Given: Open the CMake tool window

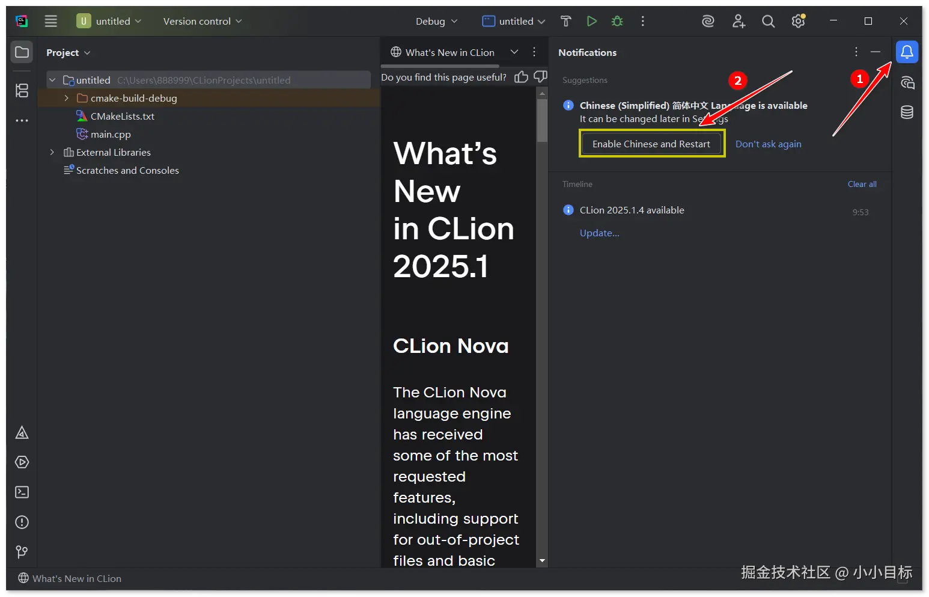Looking at the screenshot, I should pyautogui.click(x=22, y=432).
